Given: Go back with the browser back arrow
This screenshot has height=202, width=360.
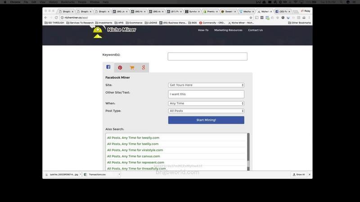Looking at the screenshot, I should point(46,18).
